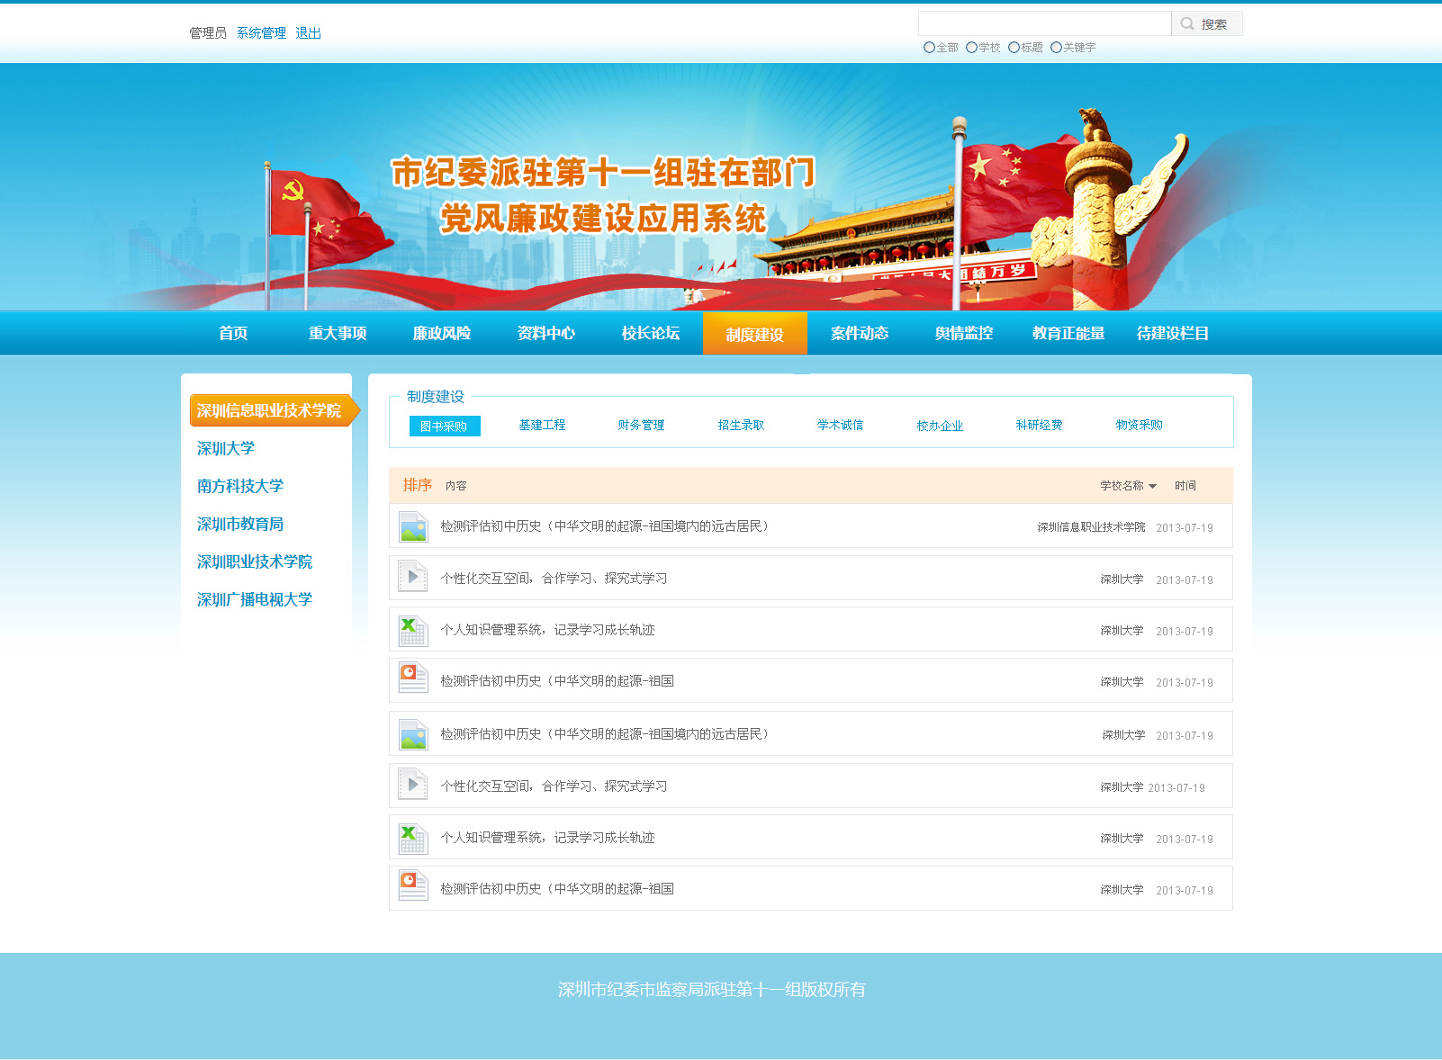Select the 财务管理 category tab
This screenshot has height=1060, width=1442.
(x=641, y=425)
